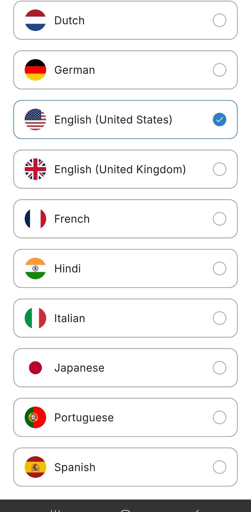
Task: Tap the Italian flag icon
Action: click(35, 318)
